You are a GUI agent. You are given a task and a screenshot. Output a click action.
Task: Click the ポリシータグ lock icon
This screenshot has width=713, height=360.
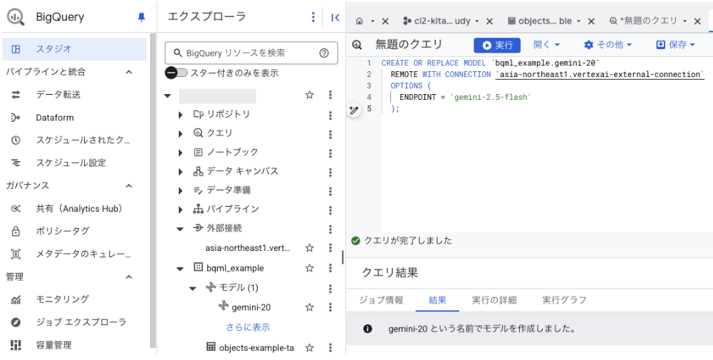(16, 231)
